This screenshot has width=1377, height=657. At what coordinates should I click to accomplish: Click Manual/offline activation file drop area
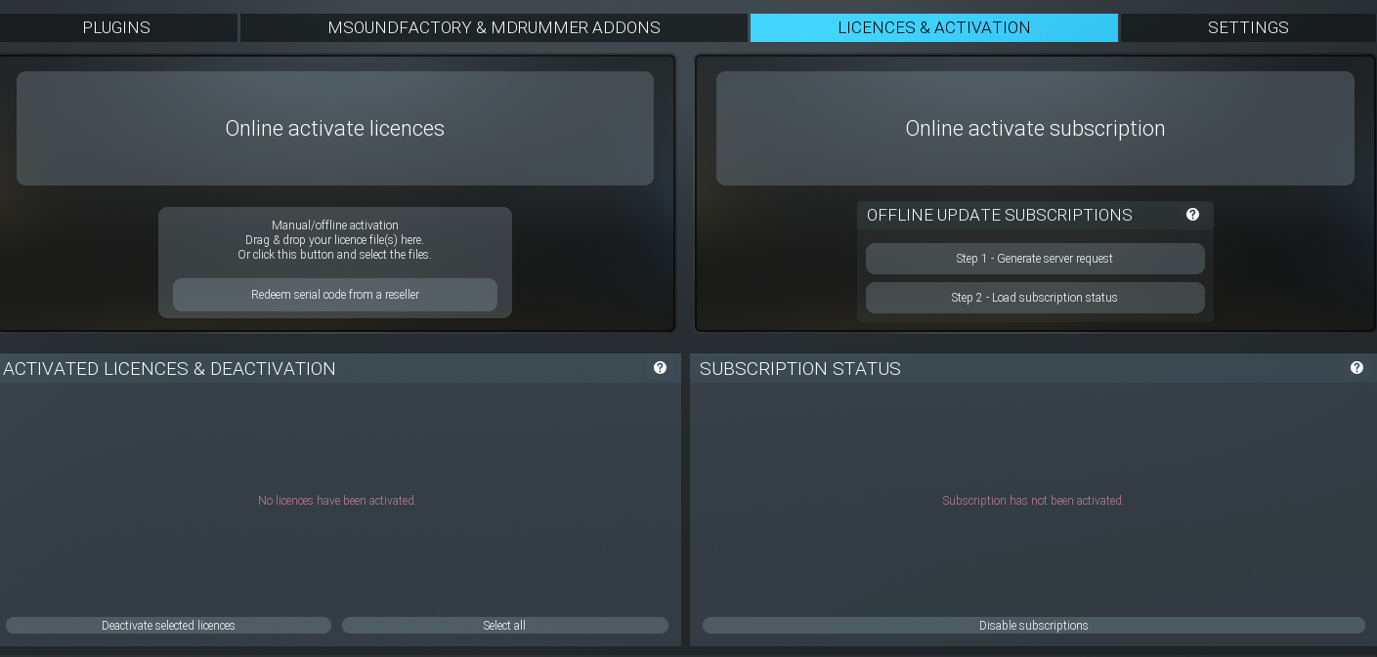click(x=334, y=240)
